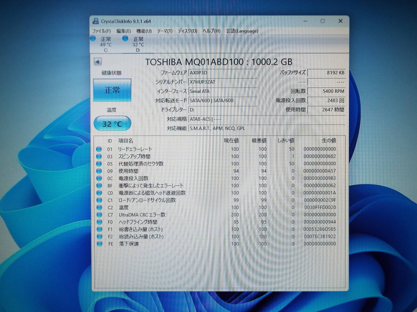This screenshot has height=312, width=417.
Task: Click the status dot for 電源投入回数 row 0C
Action: click(x=99, y=178)
